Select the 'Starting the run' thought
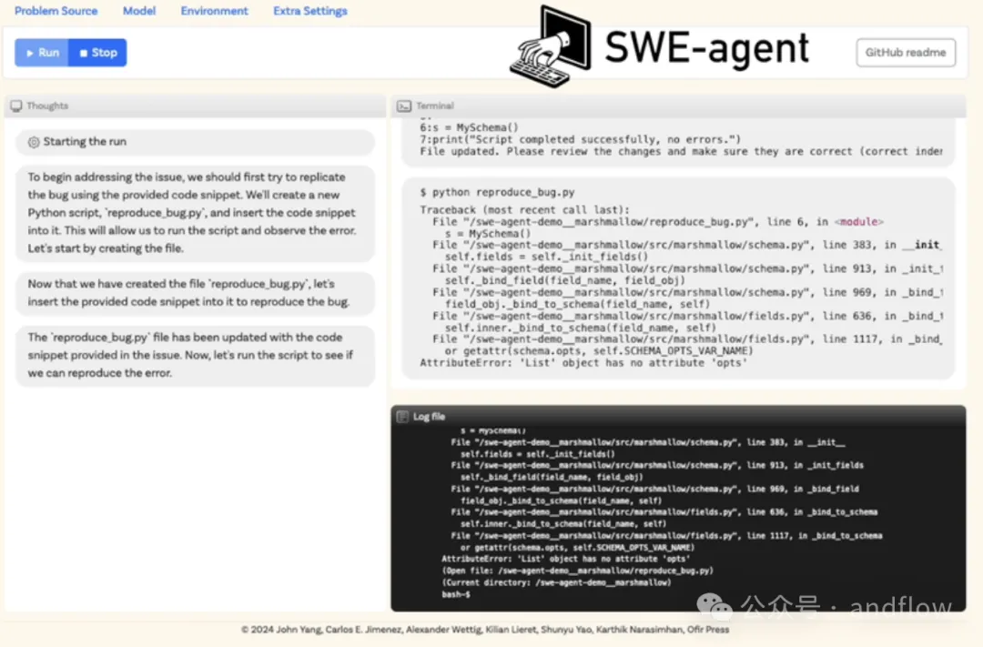The height and width of the screenshot is (647, 983). pyautogui.click(x=195, y=142)
